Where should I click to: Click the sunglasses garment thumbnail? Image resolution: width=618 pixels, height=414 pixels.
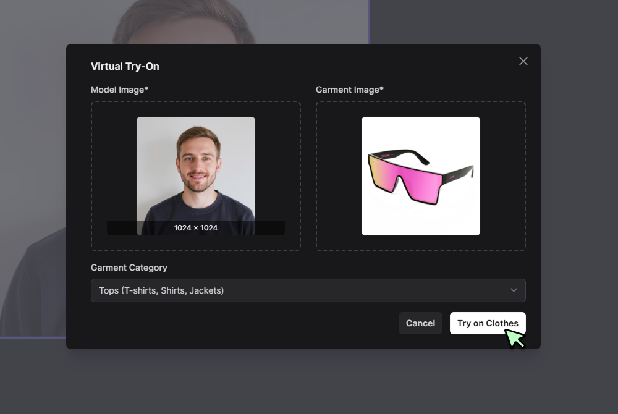point(420,175)
